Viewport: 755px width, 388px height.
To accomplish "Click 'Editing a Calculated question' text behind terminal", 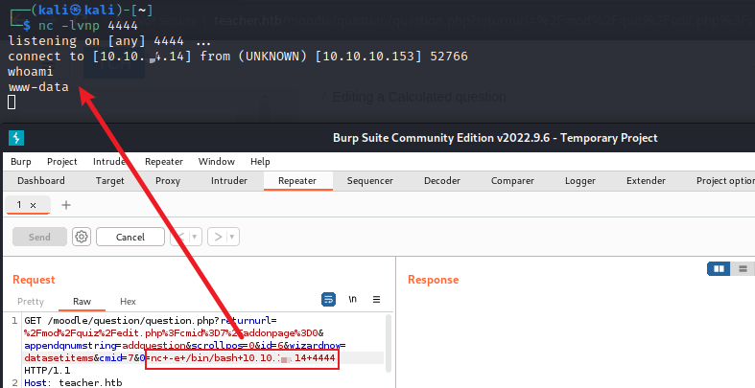I will click(x=419, y=97).
